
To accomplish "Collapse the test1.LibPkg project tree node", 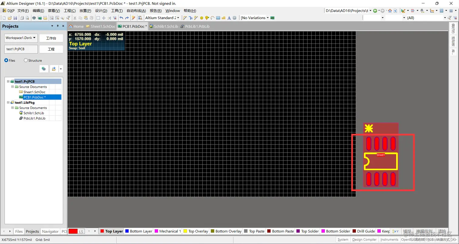I will (8, 103).
